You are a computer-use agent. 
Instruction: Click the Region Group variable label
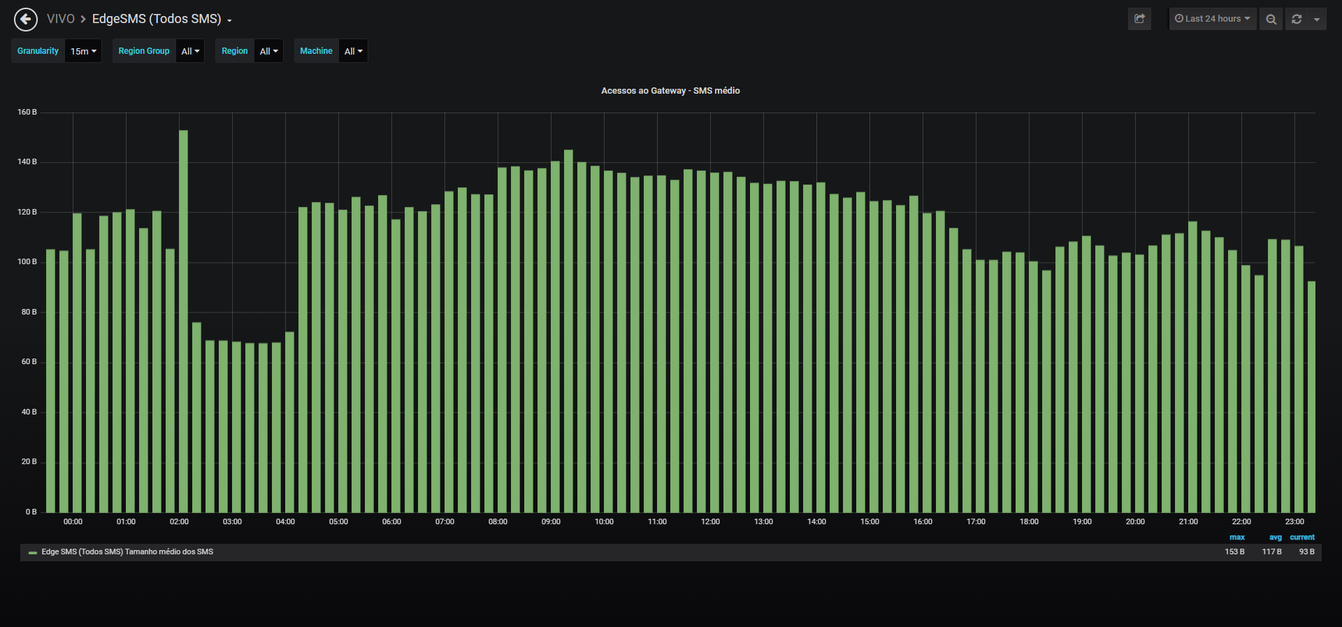click(144, 51)
